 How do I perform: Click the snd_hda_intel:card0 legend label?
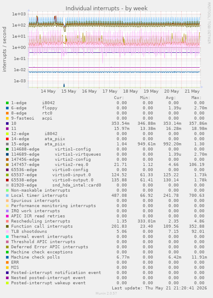coord(56,185)
